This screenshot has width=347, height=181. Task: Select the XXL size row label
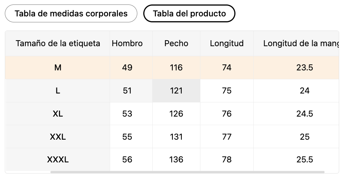pos(57,137)
